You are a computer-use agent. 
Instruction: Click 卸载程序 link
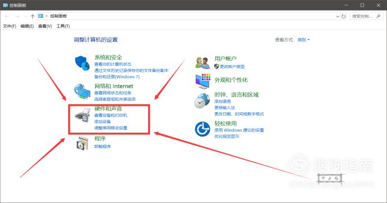pyautogui.click(x=103, y=147)
